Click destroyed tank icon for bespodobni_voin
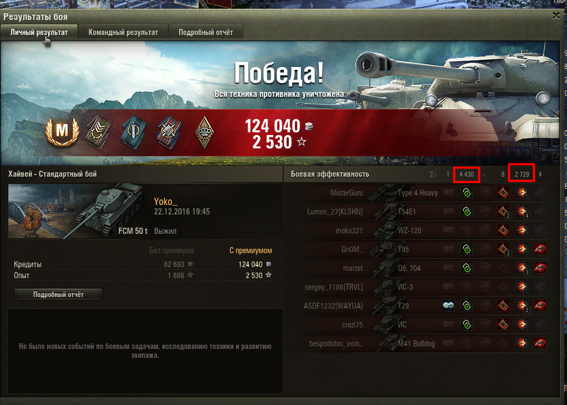This screenshot has width=567, height=405. [x=540, y=343]
